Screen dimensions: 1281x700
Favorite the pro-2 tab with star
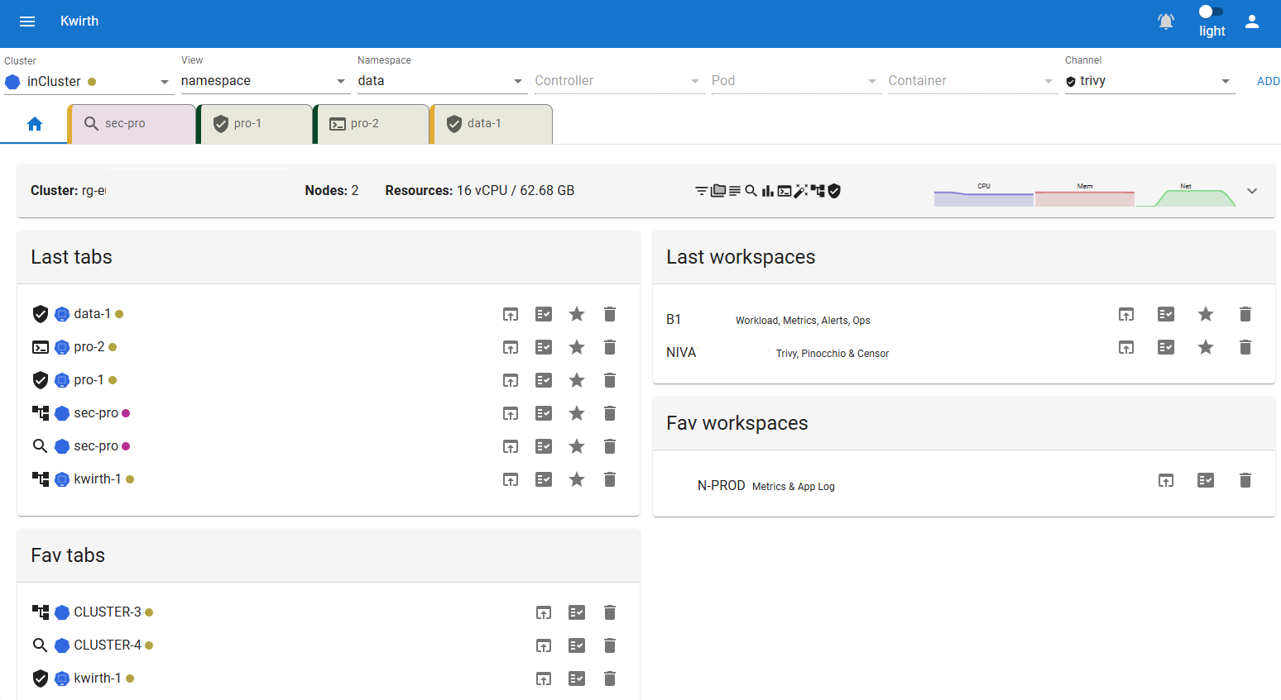coord(577,347)
